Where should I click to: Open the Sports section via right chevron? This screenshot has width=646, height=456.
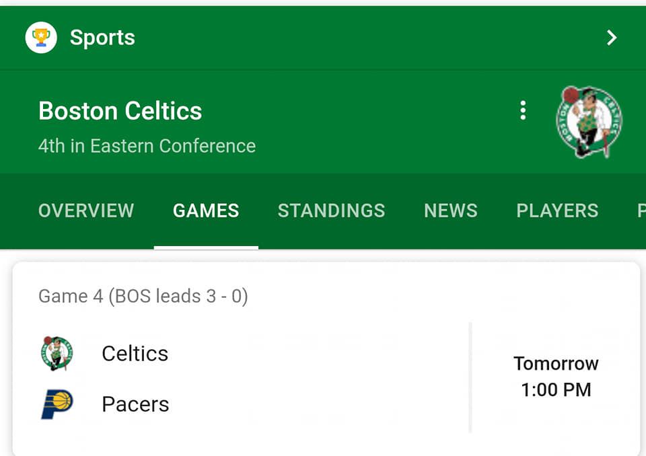click(x=611, y=38)
